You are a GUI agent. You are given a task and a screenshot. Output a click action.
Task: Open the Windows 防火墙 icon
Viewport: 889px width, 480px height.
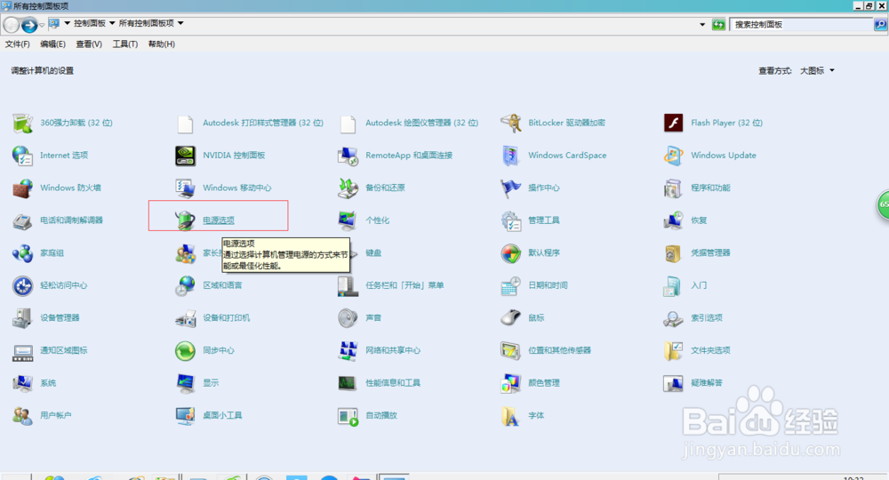pyautogui.click(x=23, y=188)
